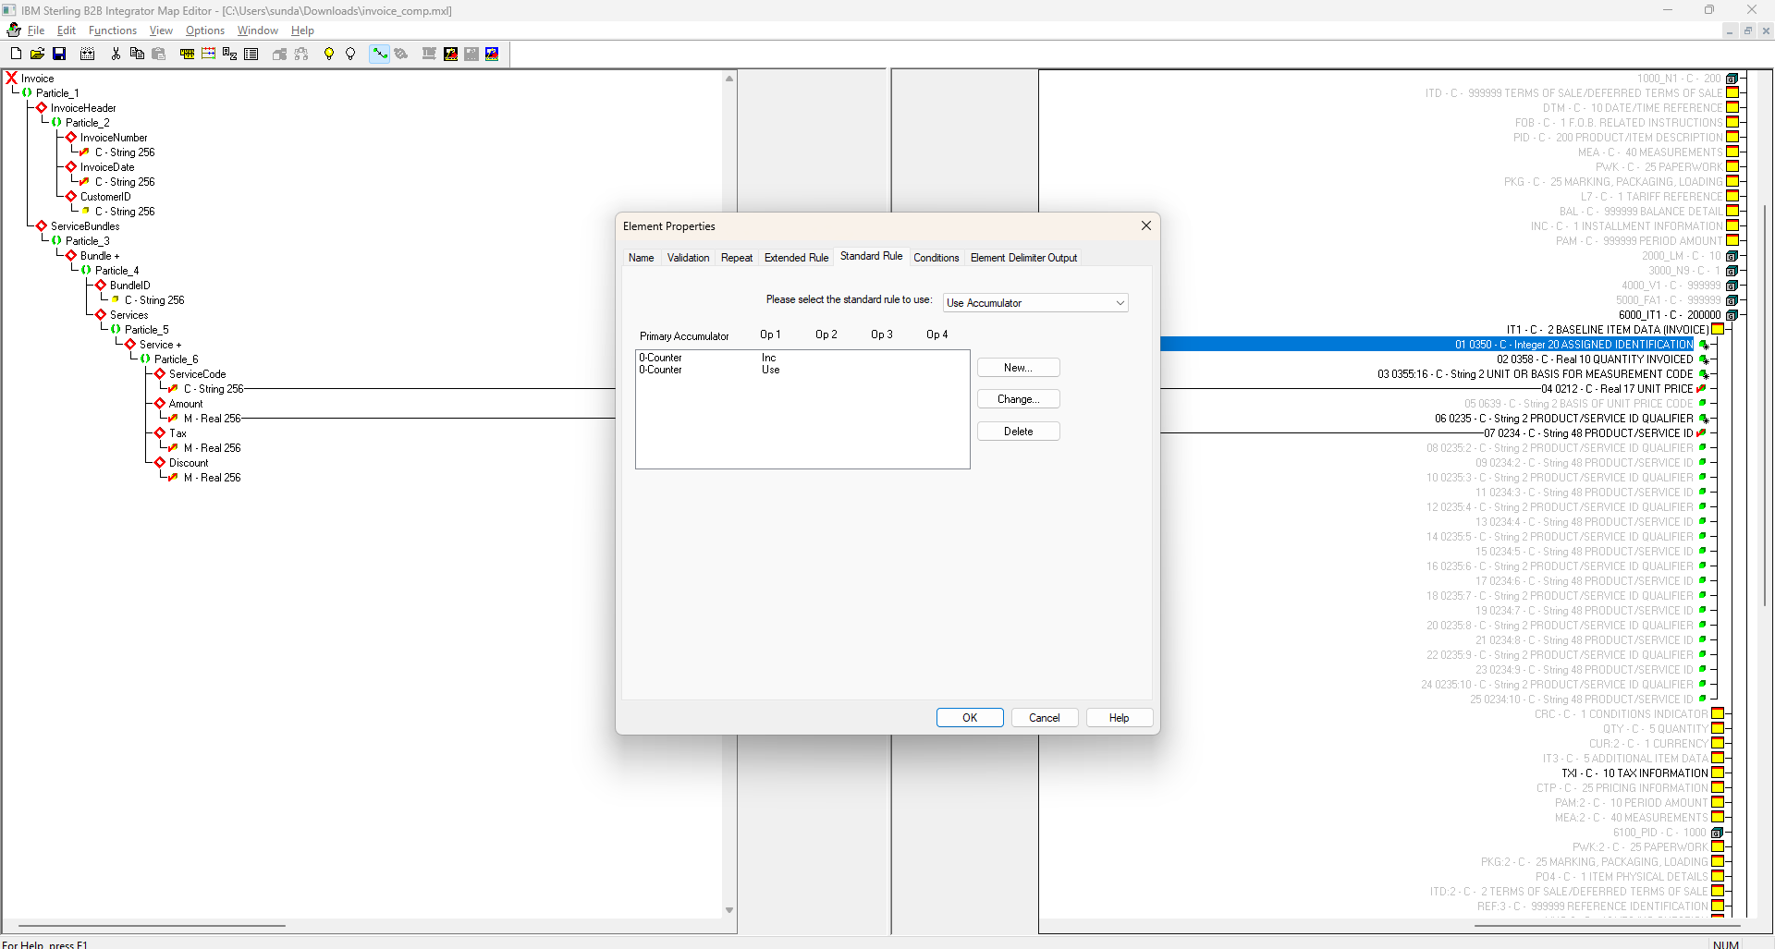The width and height of the screenshot is (1775, 949).
Task: Collapse the ServiceBundles tree node
Action: [x=42, y=226]
